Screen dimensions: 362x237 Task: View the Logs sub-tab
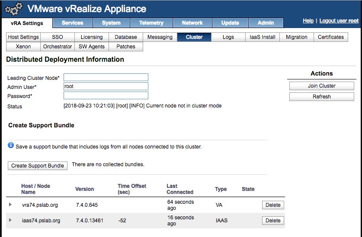(228, 37)
